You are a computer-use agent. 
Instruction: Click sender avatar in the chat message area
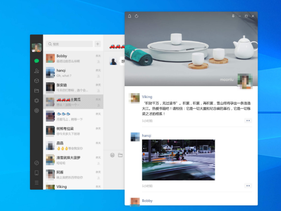(113, 61)
